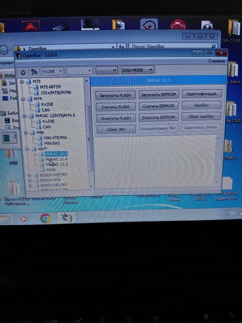Click the Поиск: OpenBox search field
The image size is (242, 323).
coord(173,46)
